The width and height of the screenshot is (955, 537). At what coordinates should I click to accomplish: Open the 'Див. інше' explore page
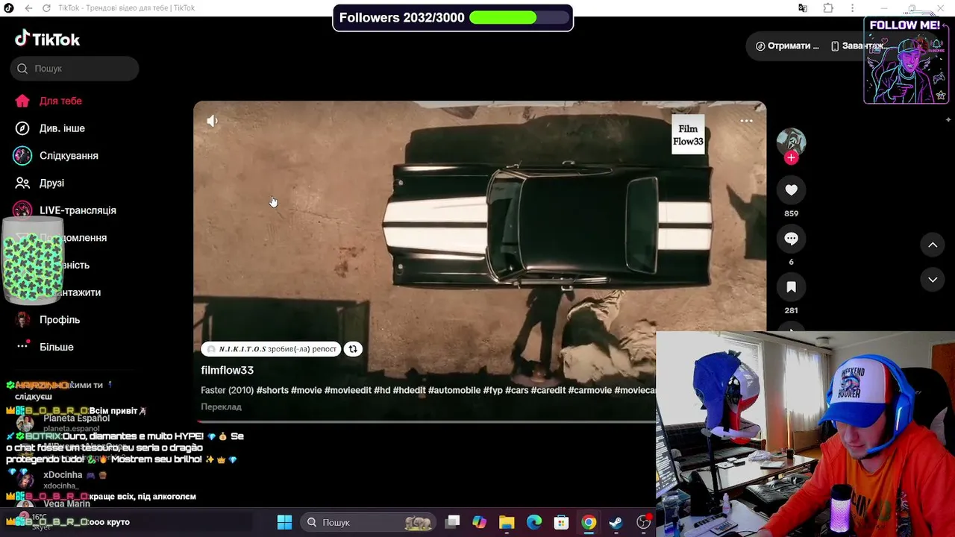62,128
